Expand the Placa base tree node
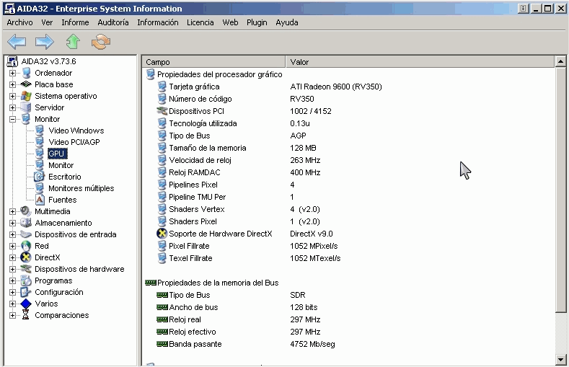 coord(13,84)
